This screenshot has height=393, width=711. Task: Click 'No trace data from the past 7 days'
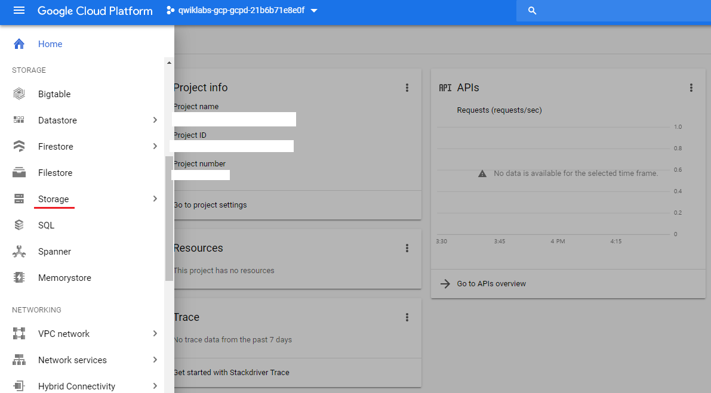coord(233,340)
